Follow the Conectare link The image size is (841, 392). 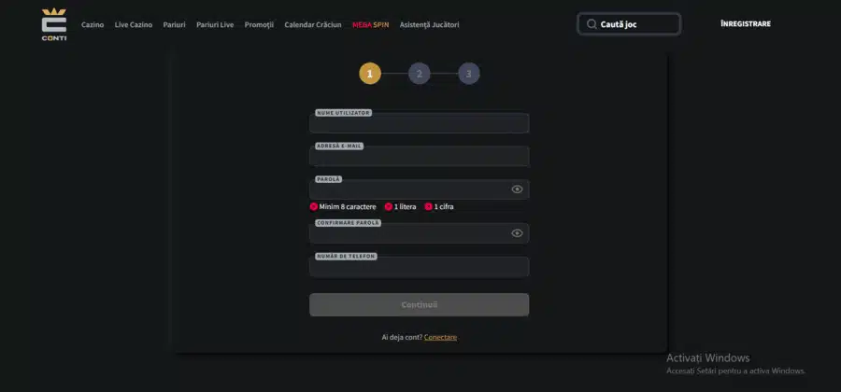tap(440, 337)
